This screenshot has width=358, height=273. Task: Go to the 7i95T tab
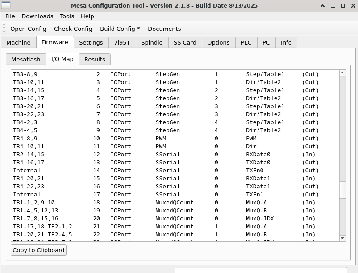122,42
